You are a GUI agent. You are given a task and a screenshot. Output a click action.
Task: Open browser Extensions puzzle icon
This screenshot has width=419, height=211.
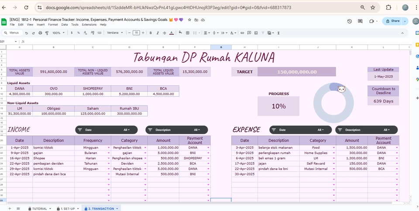coord(388,7)
